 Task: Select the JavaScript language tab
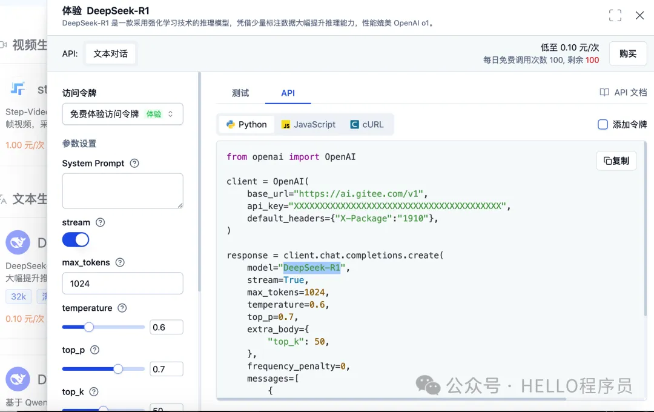[308, 124]
